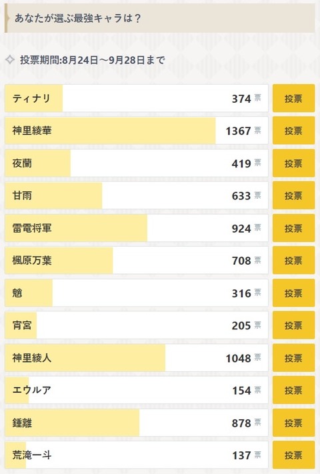Select the 神里綾華 result bar with 1367 votes
The width and height of the screenshot is (320, 474).
[137, 131]
